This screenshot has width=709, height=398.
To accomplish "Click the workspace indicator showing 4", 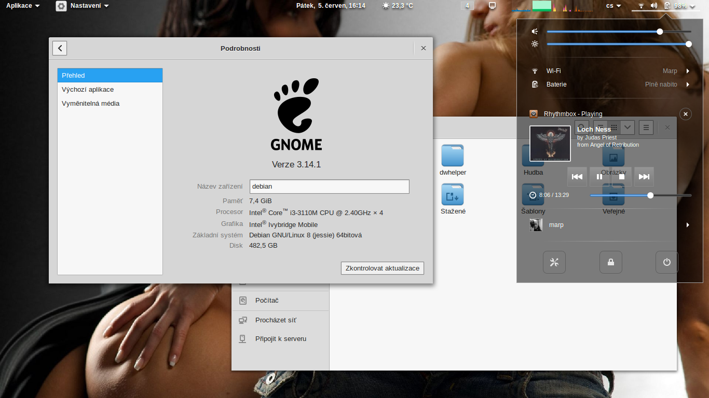I will tap(468, 6).
